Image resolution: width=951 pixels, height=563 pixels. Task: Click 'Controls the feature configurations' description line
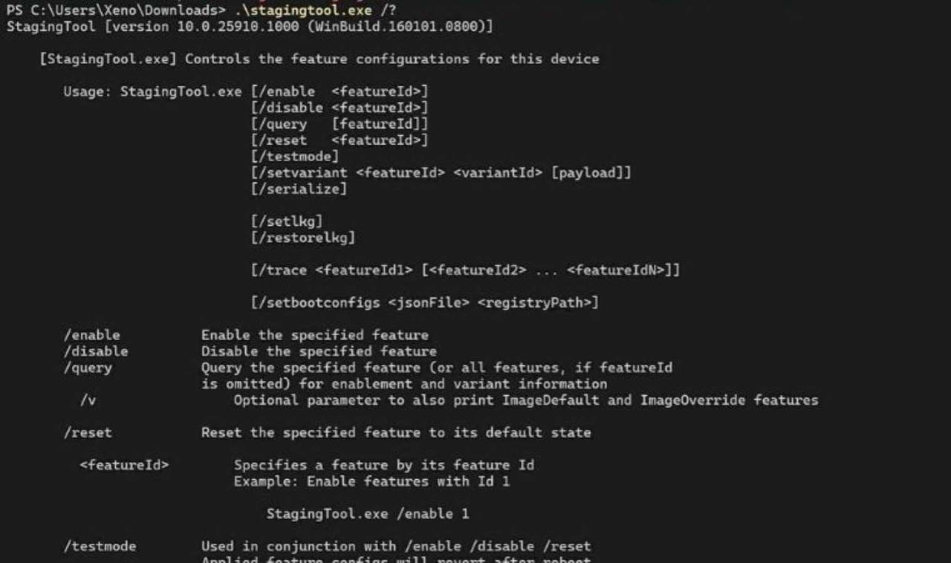pos(392,59)
